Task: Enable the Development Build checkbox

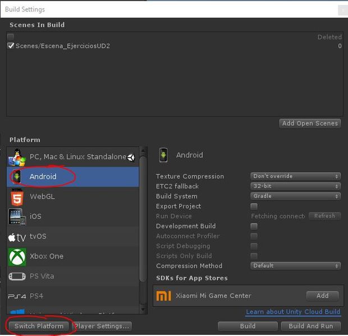Action: (x=254, y=226)
